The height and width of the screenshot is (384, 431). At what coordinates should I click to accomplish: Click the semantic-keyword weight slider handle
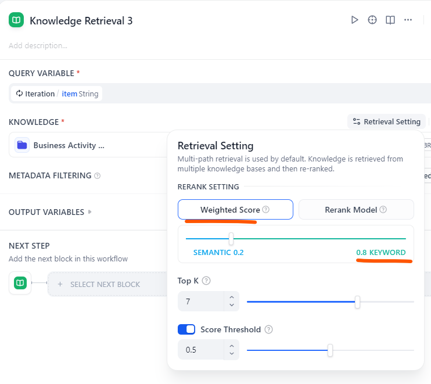tap(231, 239)
